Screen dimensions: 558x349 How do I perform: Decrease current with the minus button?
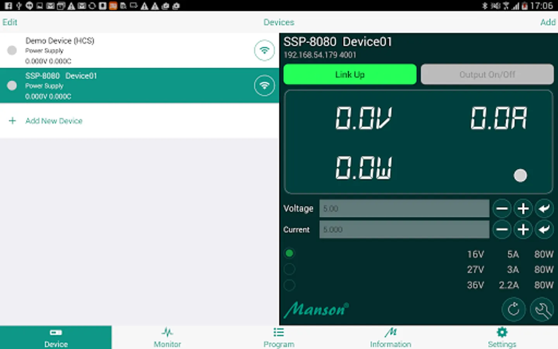(502, 230)
